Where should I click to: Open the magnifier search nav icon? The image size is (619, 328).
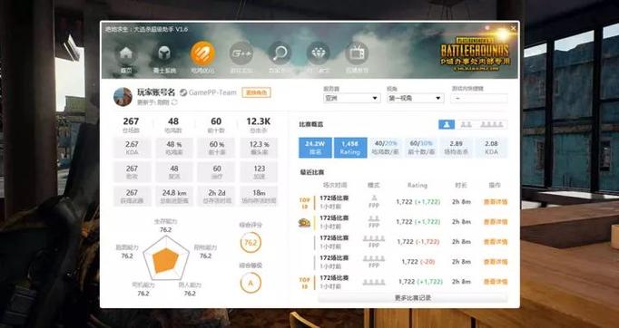click(280, 53)
